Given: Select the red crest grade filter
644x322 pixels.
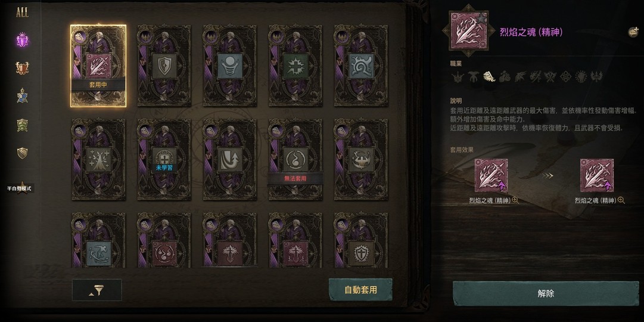Looking at the screenshot, I should (x=22, y=68).
